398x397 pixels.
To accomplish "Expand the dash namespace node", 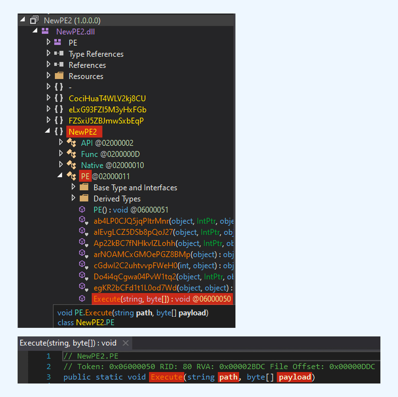I will (x=48, y=86).
